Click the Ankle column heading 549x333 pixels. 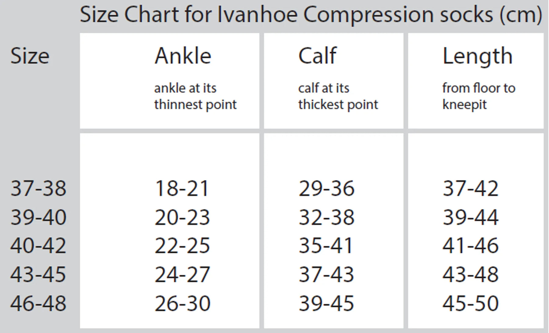[183, 56]
